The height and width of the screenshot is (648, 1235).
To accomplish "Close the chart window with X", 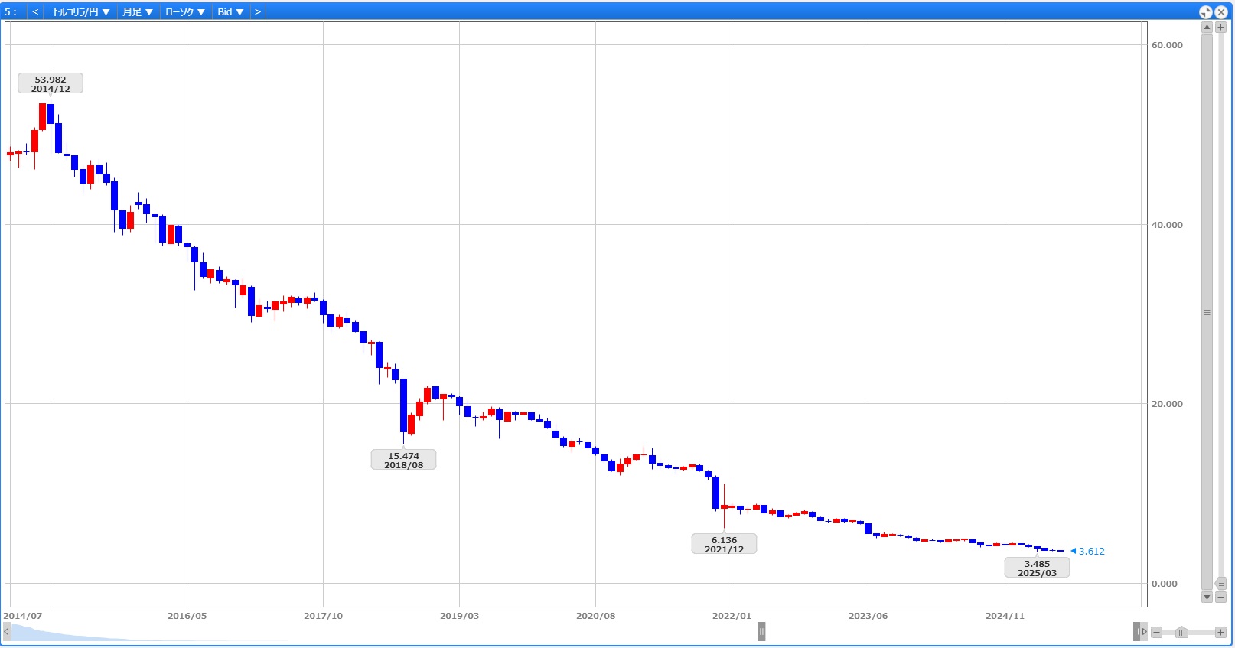I will click(1221, 12).
